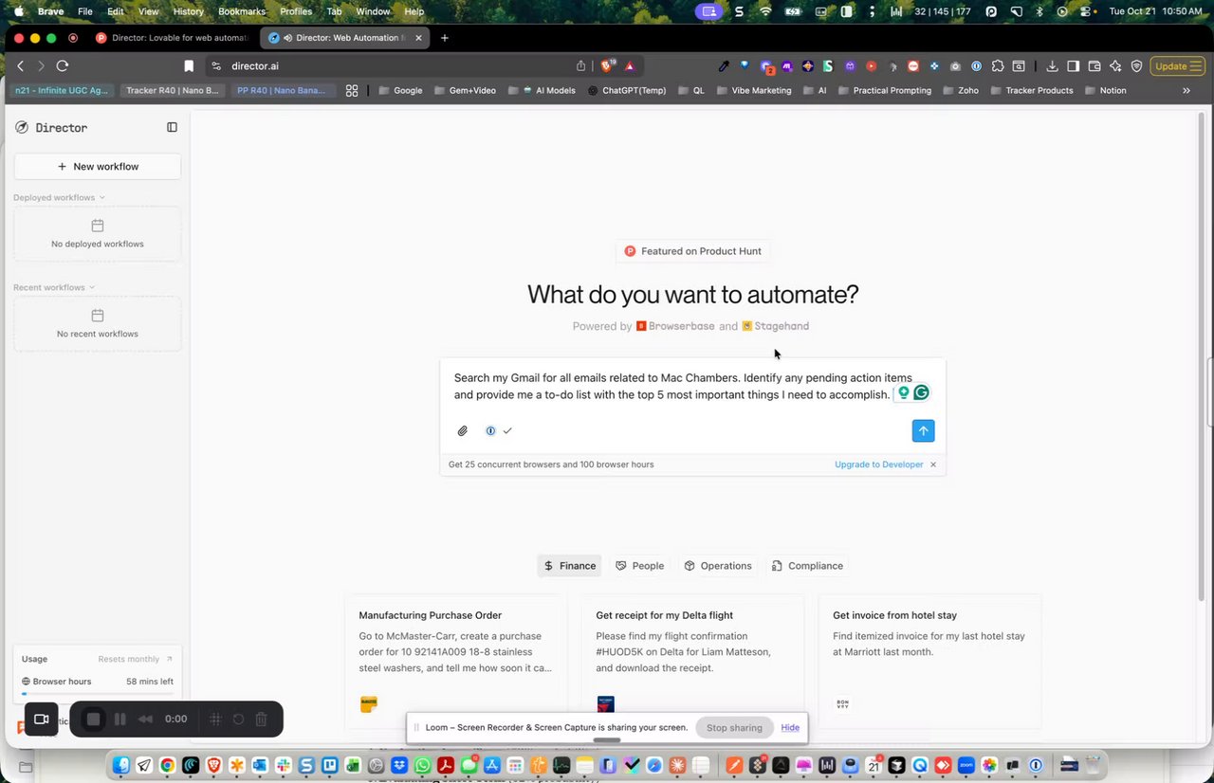Open the Browserbase link
Screen dimensions: 1214x783
click(675, 326)
